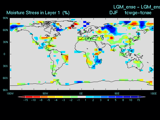The height and width of the screenshot is (120, 160).
Task: Click the orange swatch between -8 and -5
Action: pyautogui.click(x=44, y=97)
